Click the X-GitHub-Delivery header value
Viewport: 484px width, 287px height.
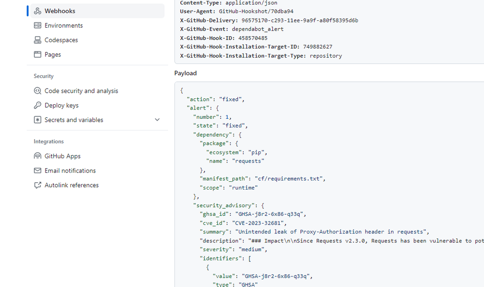[300, 20]
